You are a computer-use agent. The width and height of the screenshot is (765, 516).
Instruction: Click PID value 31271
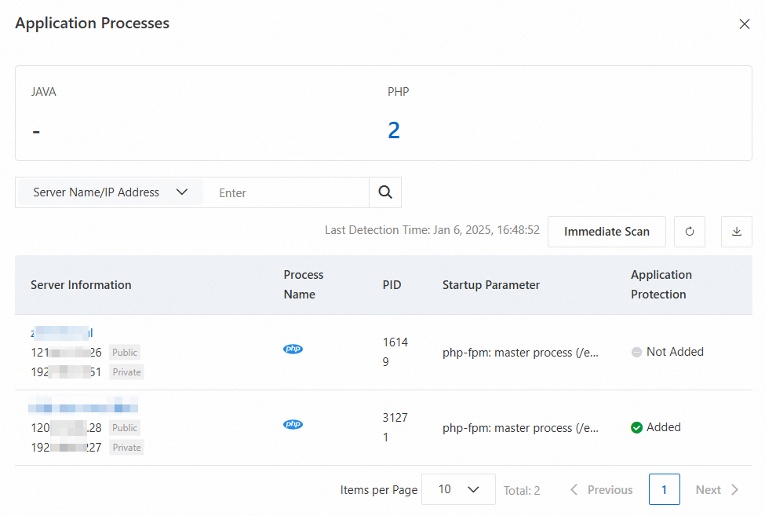click(395, 427)
